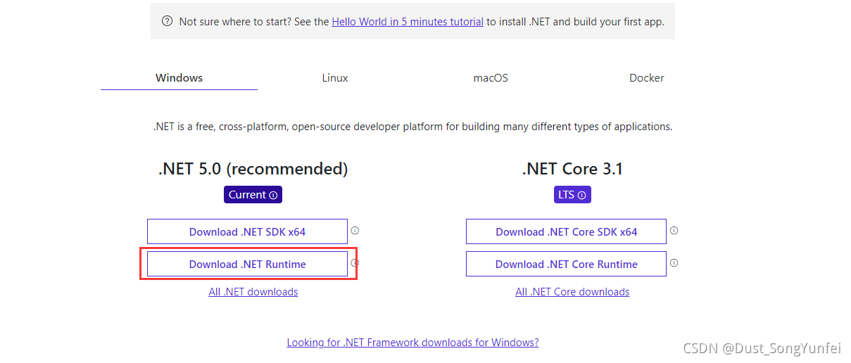
Task: Click info icon beside Download .NET Core SDK x64
Action: click(674, 231)
